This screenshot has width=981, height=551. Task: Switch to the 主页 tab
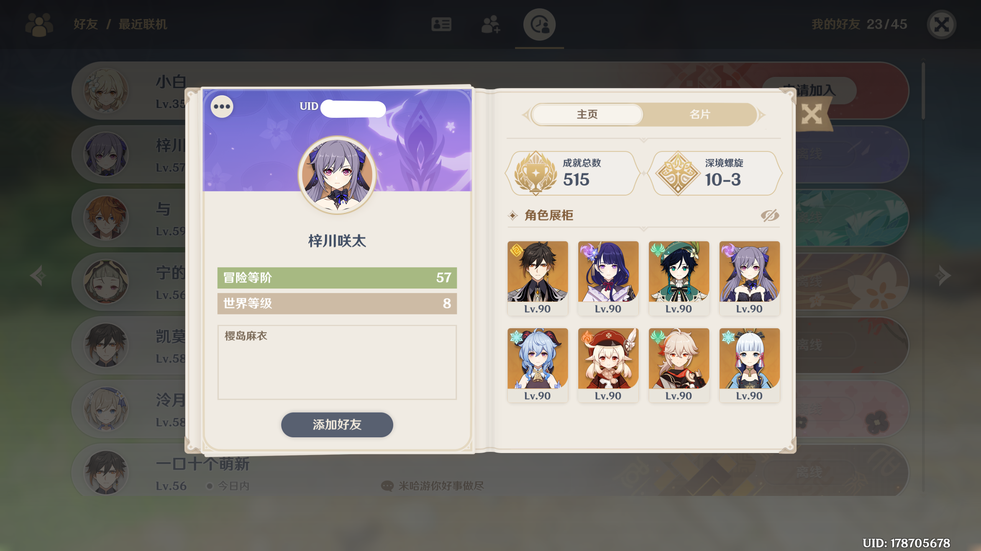tap(587, 114)
